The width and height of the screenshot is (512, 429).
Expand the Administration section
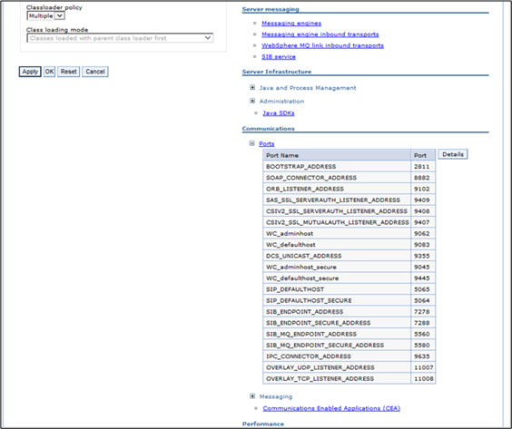click(x=252, y=101)
